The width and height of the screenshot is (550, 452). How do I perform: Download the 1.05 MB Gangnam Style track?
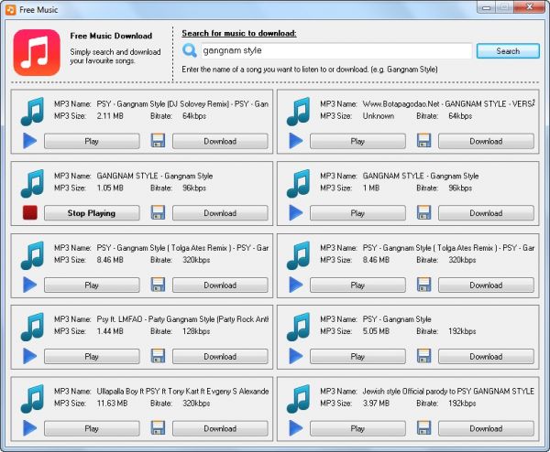click(220, 213)
